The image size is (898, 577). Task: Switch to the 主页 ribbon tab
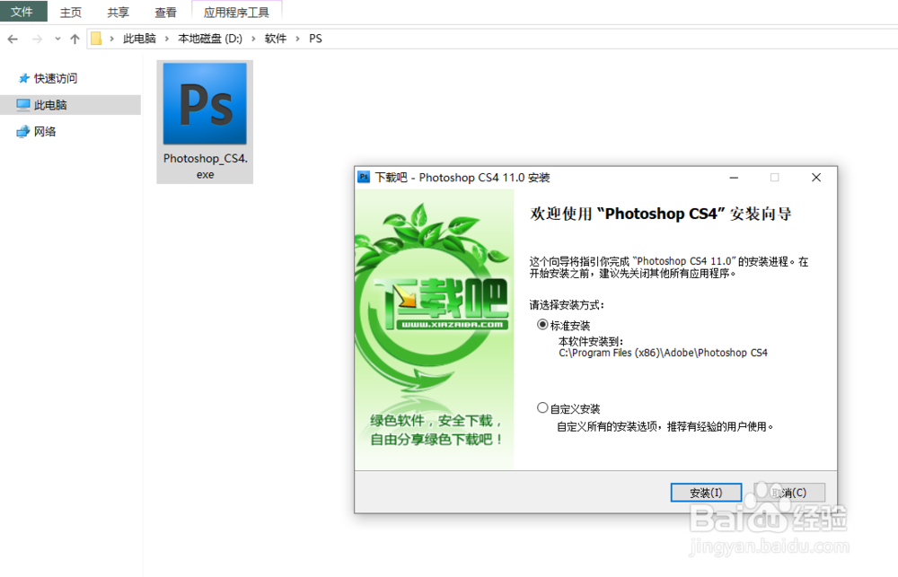[x=71, y=12]
